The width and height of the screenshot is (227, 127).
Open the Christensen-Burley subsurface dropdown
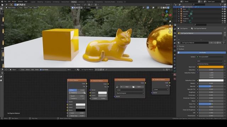click(x=210, y=64)
